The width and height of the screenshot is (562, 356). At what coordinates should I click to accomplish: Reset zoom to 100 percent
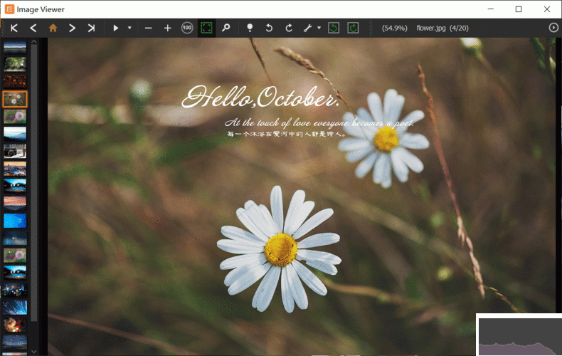(x=186, y=28)
